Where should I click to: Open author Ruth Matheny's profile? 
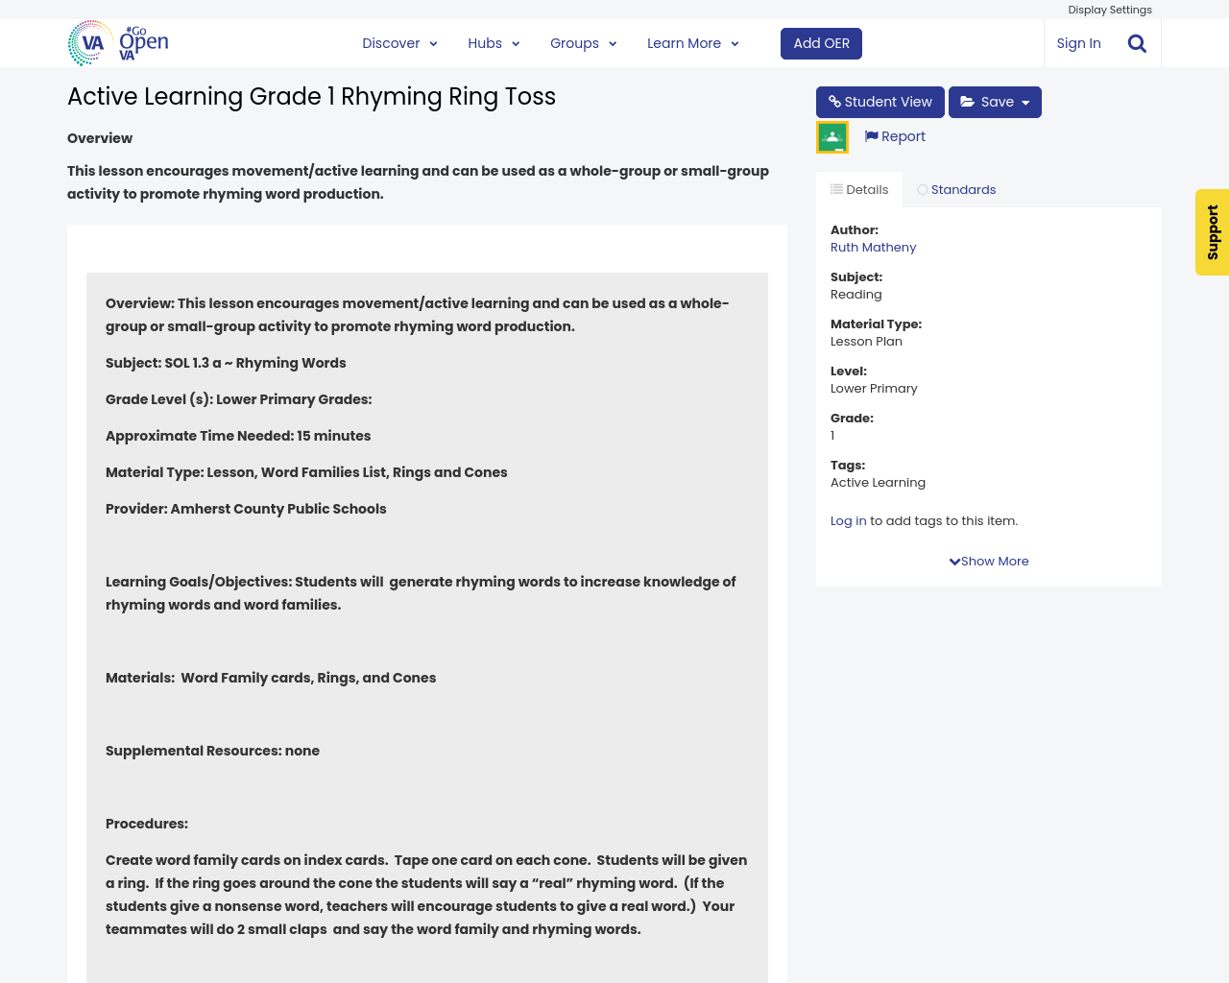[x=873, y=247]
